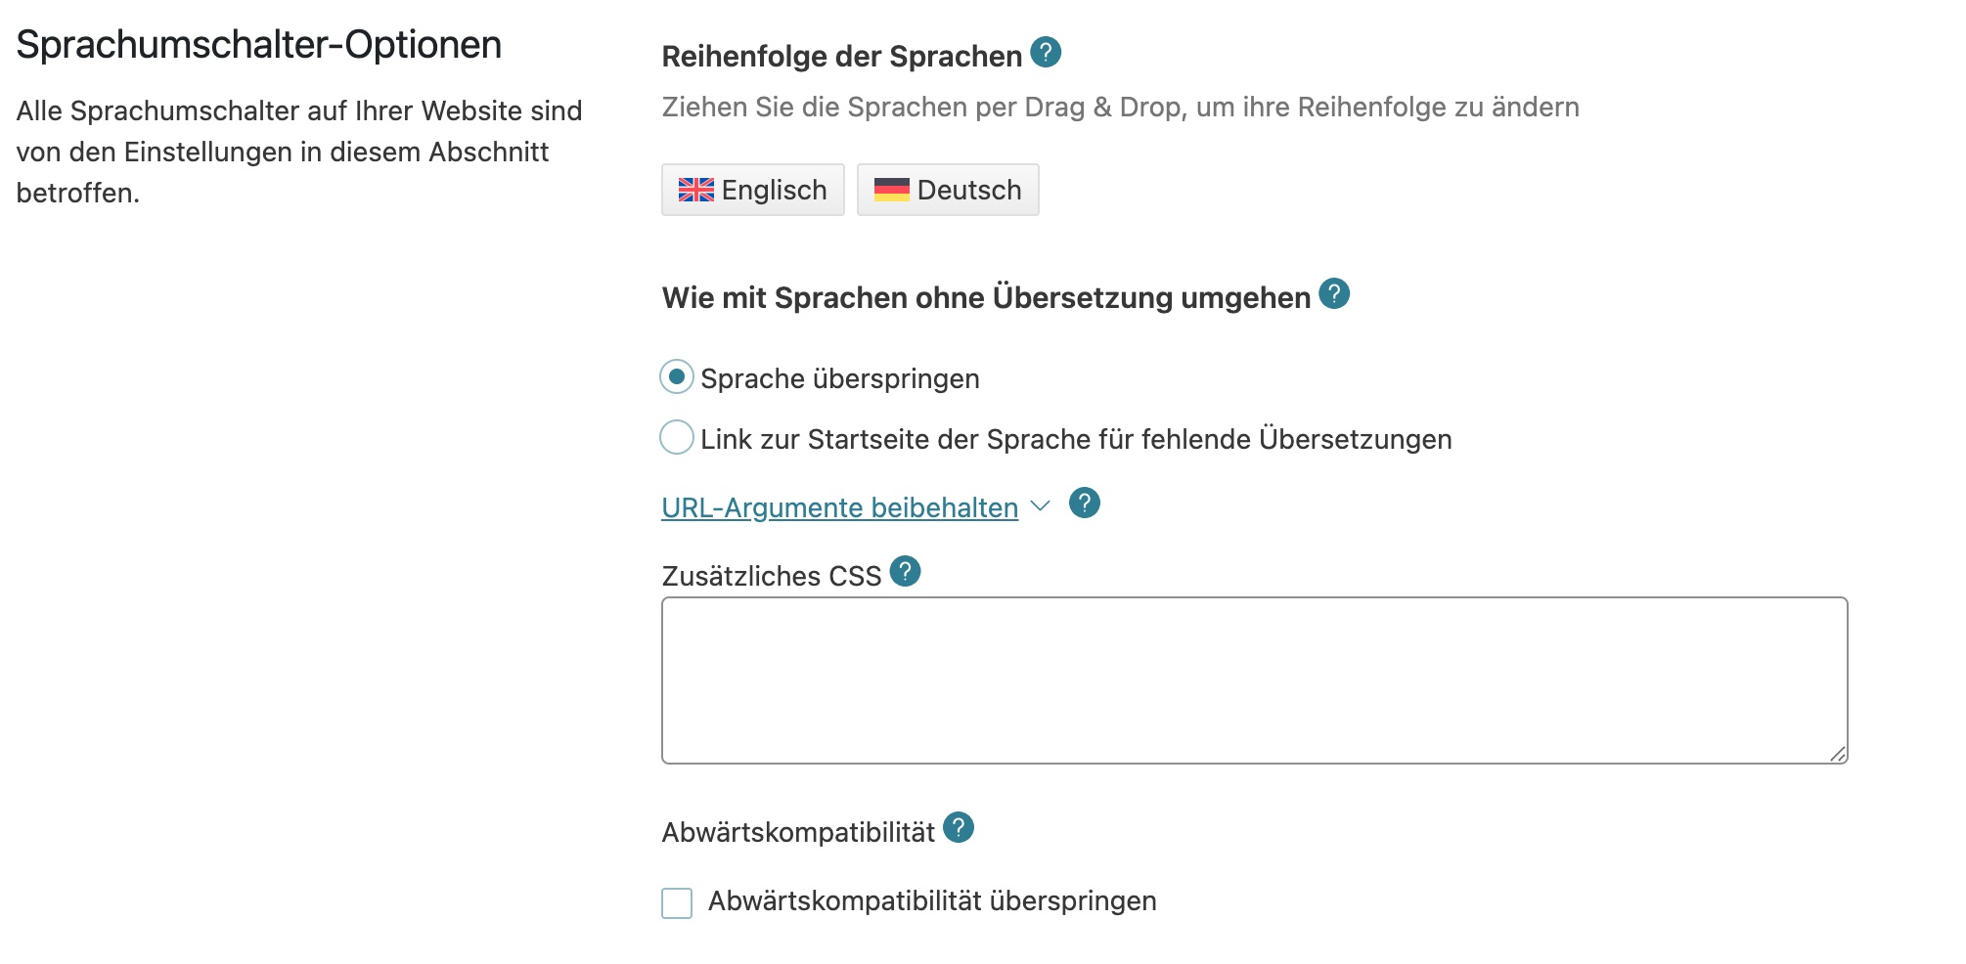Image resolution: width=1966 pixels, height=964 pixels.
Task: Click the German flag icon
Action: 891,190
